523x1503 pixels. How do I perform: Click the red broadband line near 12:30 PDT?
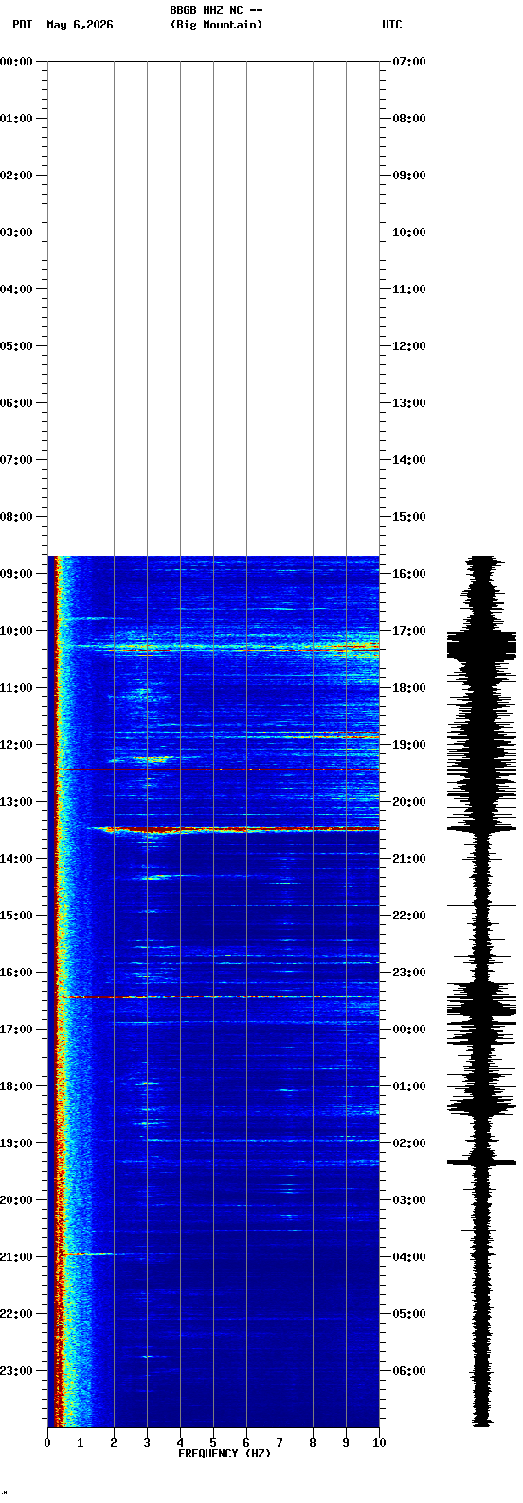220,770
